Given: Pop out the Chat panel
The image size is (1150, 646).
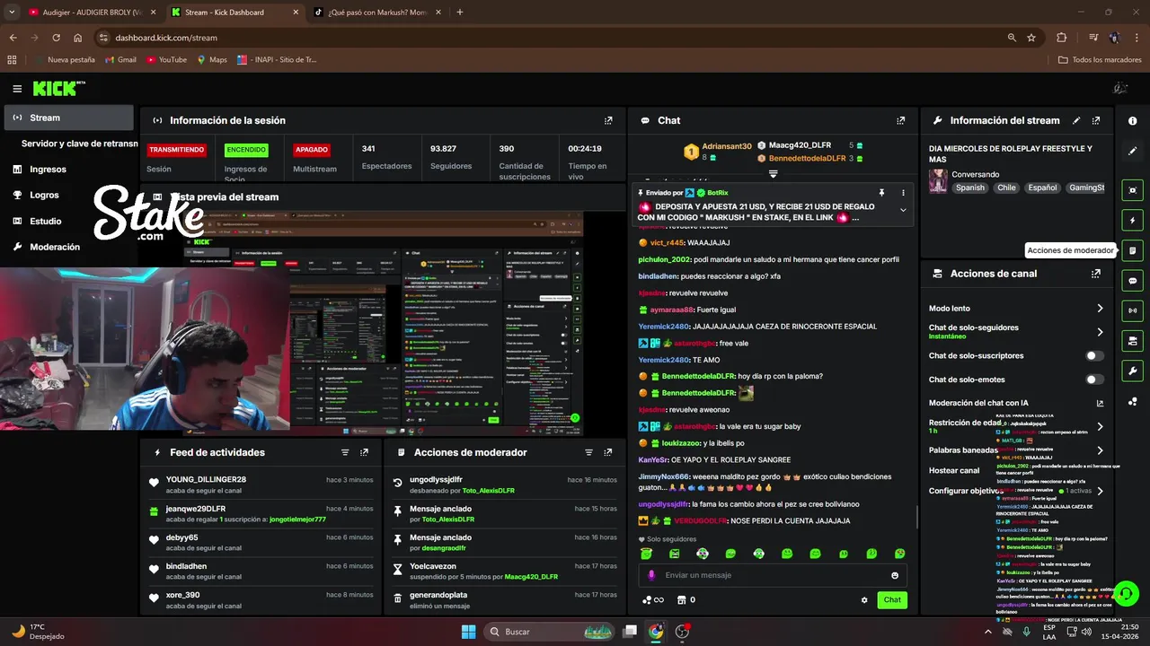Looking at the screenshot, I should [901, 120].
